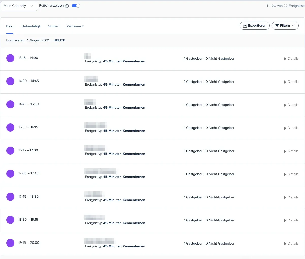Select the time text 17:45 – 18:30

pyautogui.click(x=28, y=197)
